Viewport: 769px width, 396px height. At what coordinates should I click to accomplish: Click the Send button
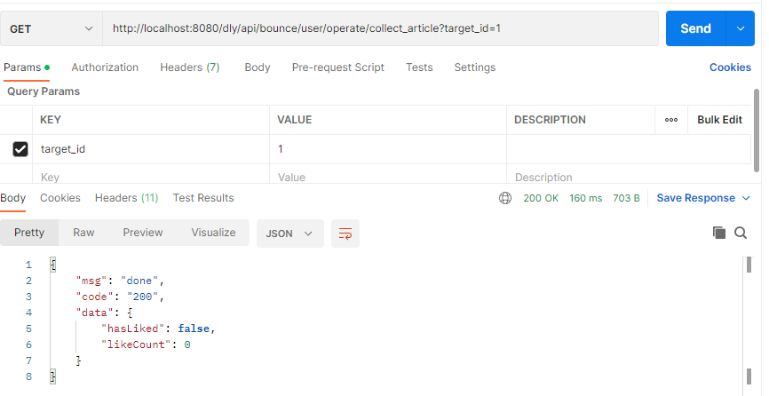695,28
